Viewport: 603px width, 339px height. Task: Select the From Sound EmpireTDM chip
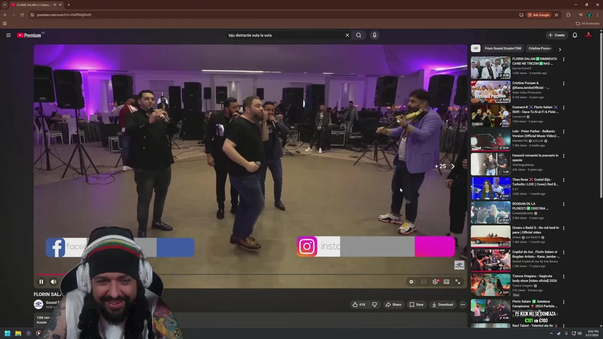coord(503,48)
